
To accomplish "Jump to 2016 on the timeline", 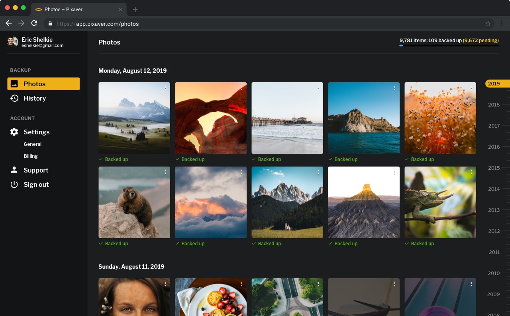I will [494, 147].
